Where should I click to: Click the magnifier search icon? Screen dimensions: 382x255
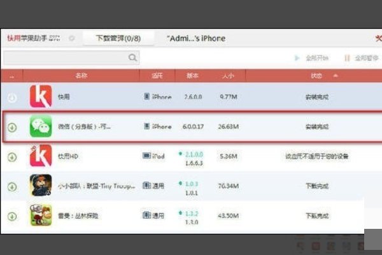click(x=132, y=57)
